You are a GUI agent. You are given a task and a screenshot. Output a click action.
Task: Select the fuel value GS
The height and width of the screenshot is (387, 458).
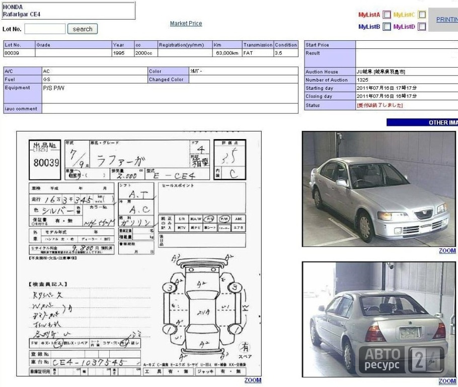click(x=47, y=79)
